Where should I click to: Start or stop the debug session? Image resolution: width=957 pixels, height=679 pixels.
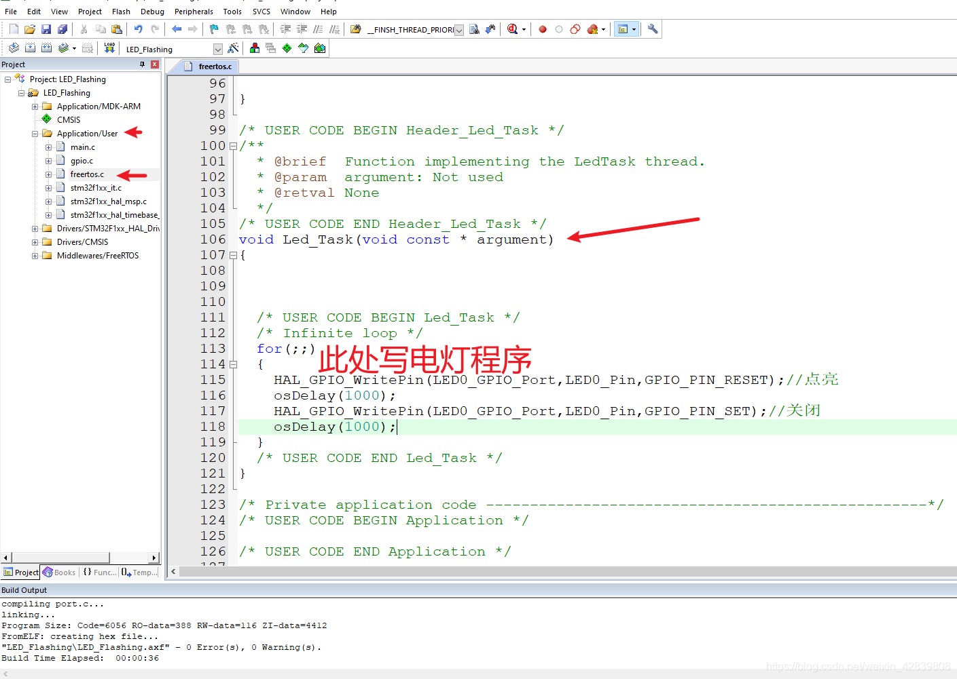tap(513, 29)
